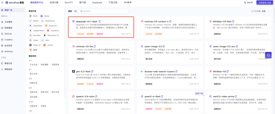
Task: Copy the qwen-image-3.0-pro model name
Action: [237, 46]
